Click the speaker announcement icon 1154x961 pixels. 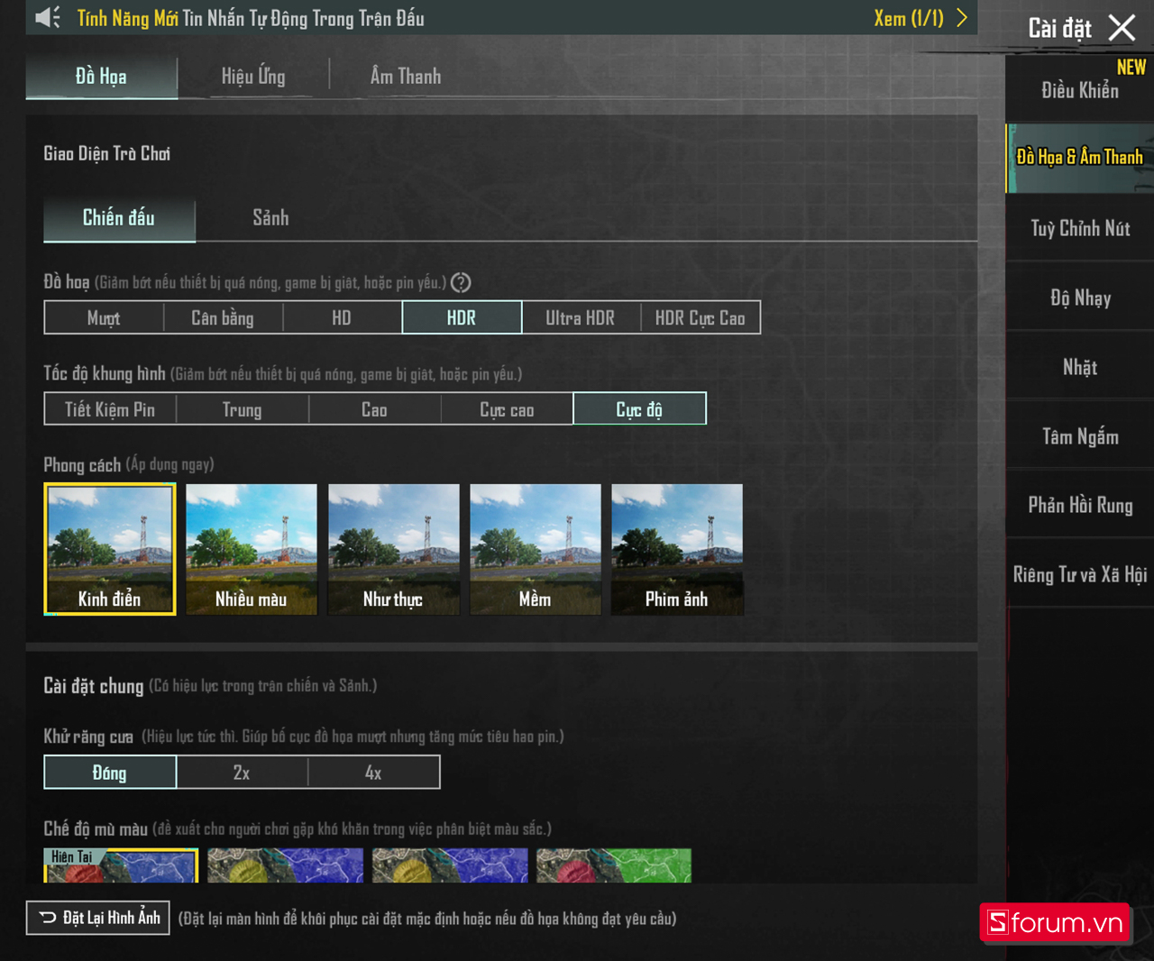click(x=47, y=18)
